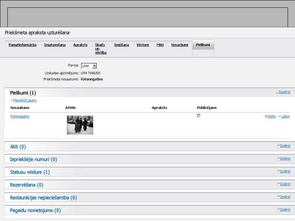
Task: Expand Restaurācijas nepieciešamība section via Izvērst
Action: (285, 197)
